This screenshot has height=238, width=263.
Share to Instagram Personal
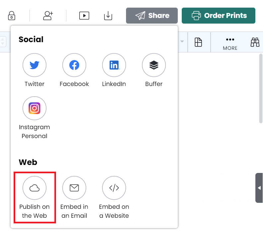click(34, 108)
